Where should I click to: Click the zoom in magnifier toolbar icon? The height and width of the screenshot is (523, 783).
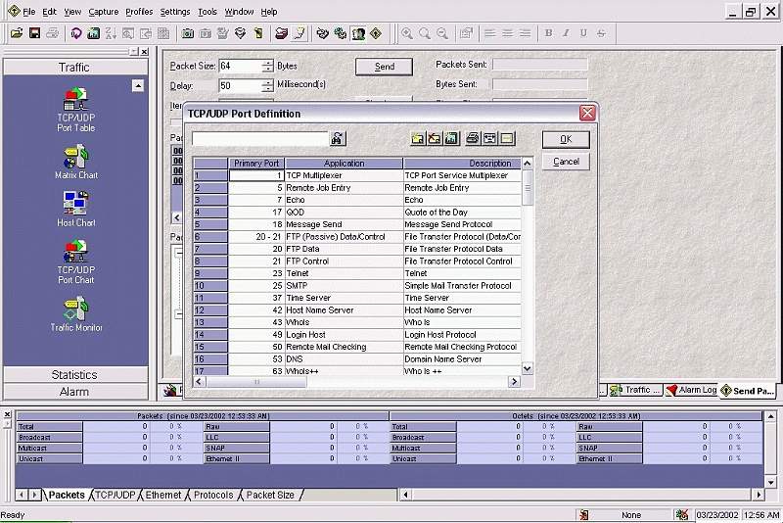(x=407, y=33)
